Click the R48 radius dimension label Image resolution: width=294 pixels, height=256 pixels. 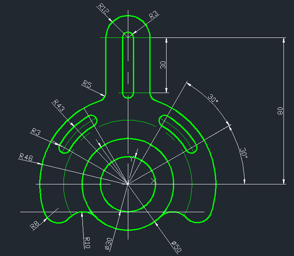tap(25, 157)
